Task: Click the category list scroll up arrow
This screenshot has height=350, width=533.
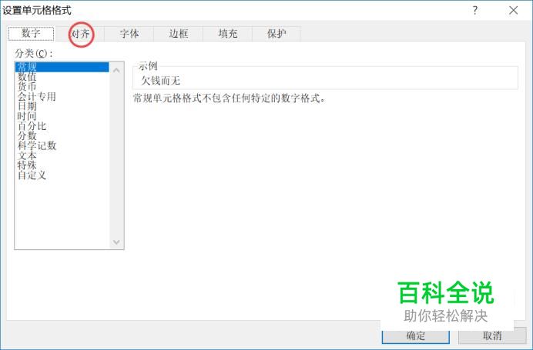Action: pos(116,70)
